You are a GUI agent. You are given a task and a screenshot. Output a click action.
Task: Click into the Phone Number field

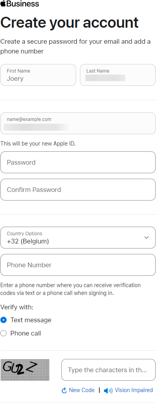78,265
